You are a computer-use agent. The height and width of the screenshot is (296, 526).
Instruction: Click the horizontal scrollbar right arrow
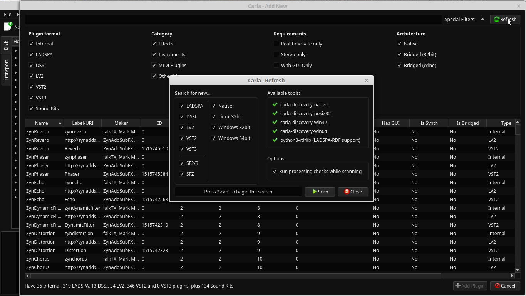512,276
